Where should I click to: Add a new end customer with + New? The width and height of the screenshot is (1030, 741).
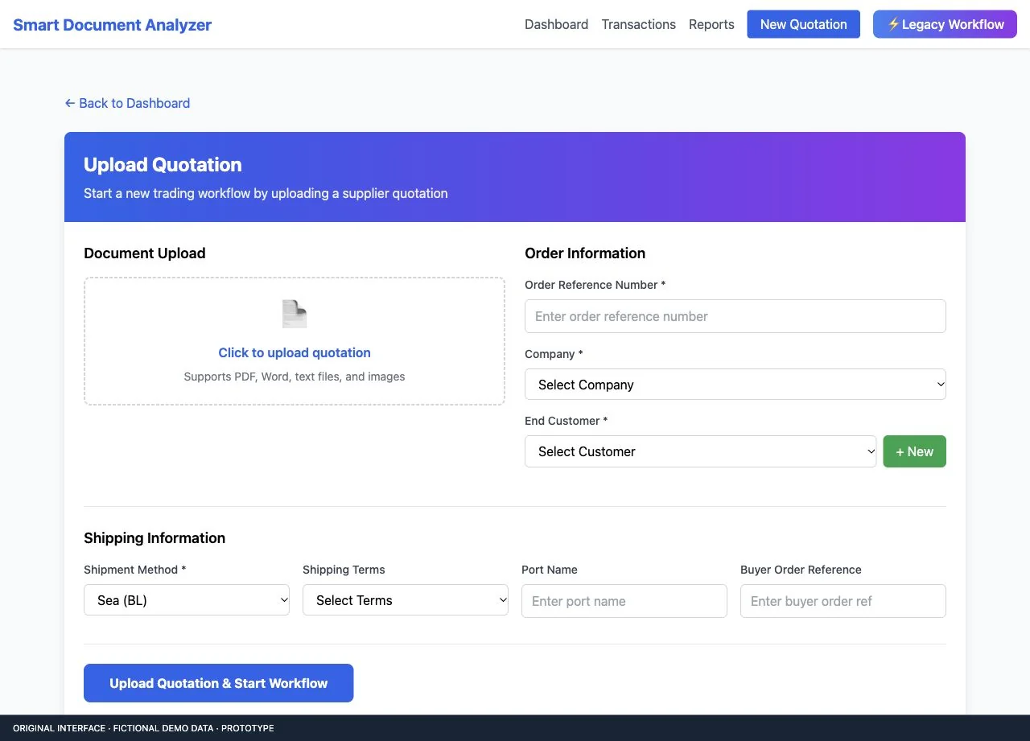(915, 451)
